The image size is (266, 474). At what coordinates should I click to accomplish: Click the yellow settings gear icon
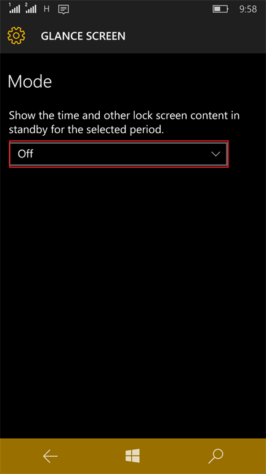(16, 36)
